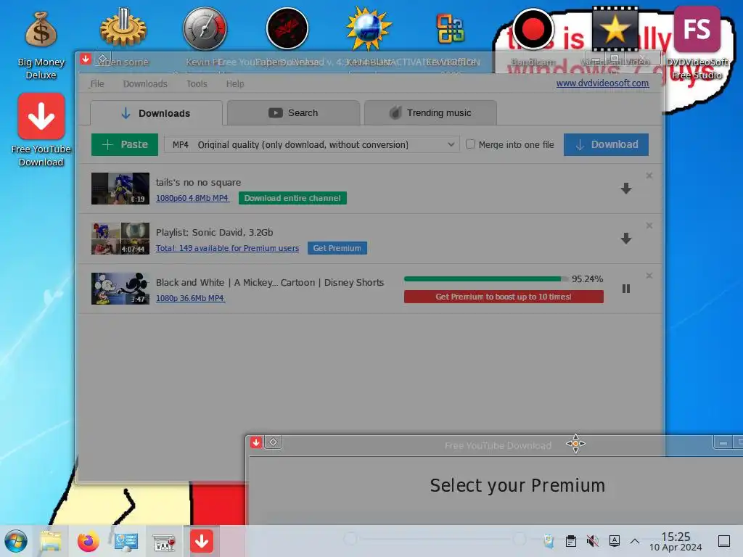
Task: Open the Bandicam red record desktop icon
Action: [533, 28]
